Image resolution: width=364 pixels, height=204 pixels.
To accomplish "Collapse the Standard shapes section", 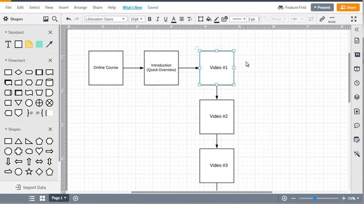I will [6, 32].
